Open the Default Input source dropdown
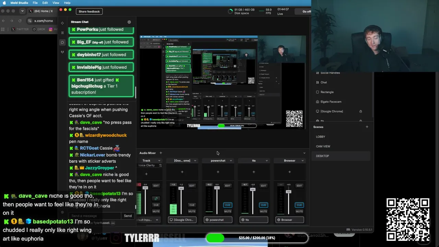439x247 pixels. tap(148, 220)
